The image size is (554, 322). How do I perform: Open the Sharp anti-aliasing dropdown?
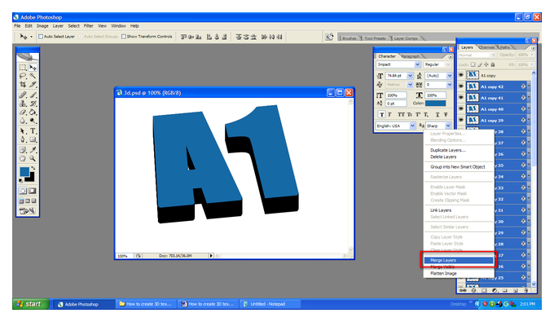click(x=448, y=126)
